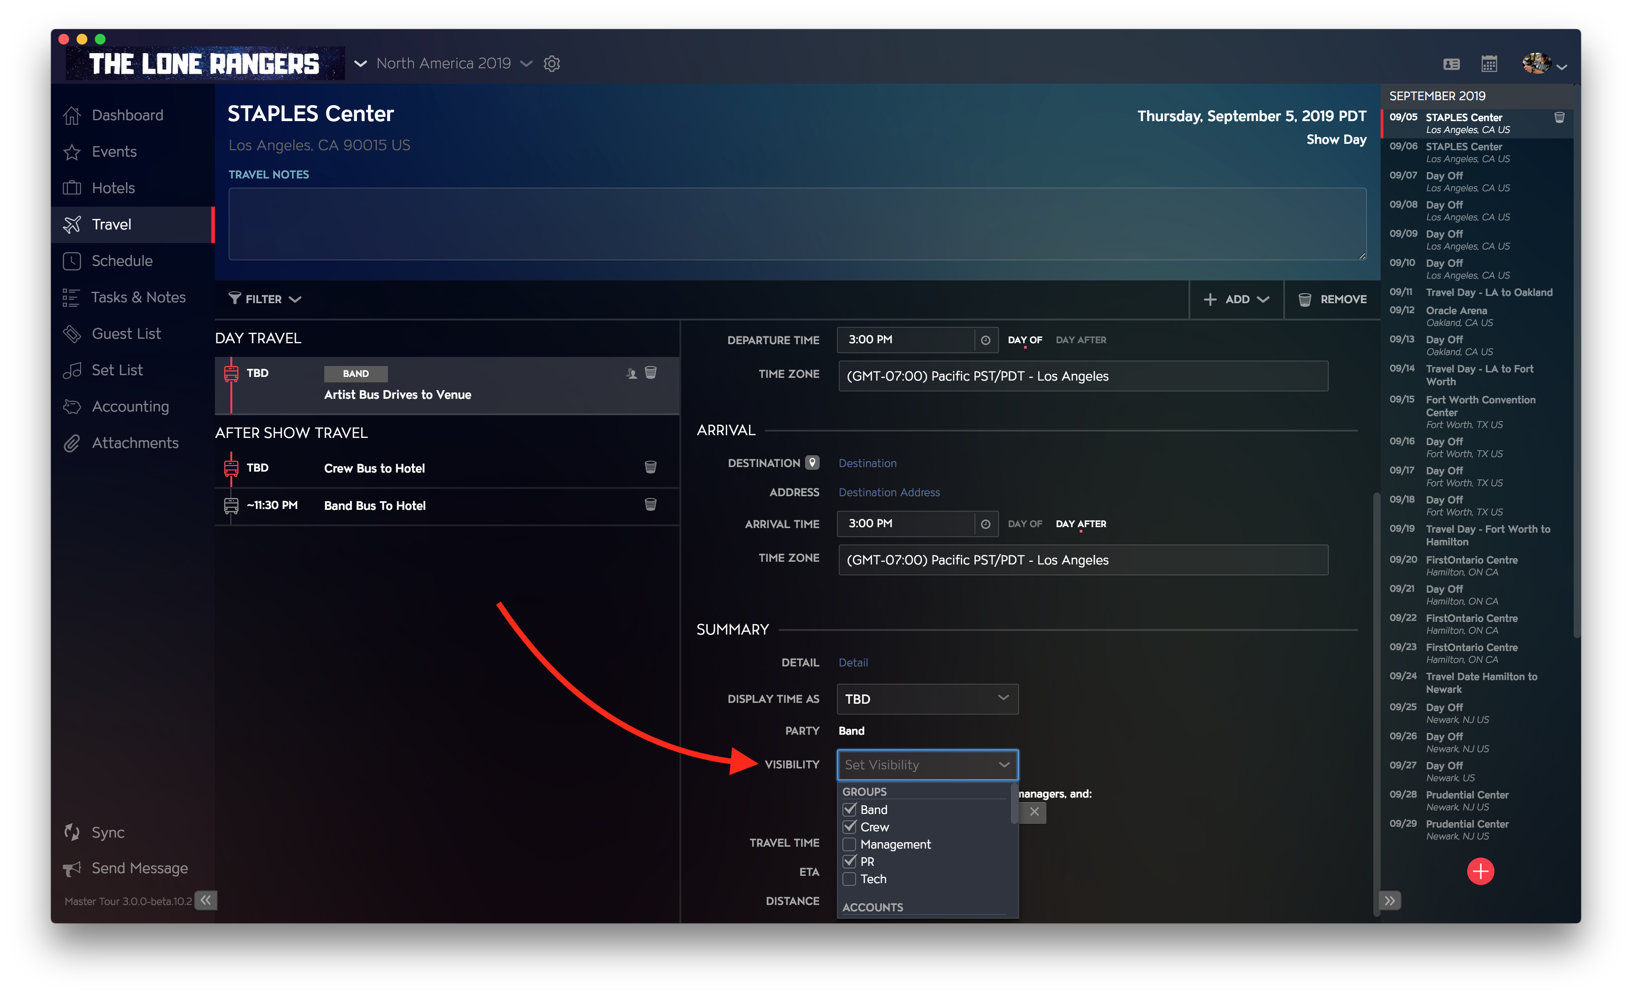Open Guest List in sidebar

point(133,334)
